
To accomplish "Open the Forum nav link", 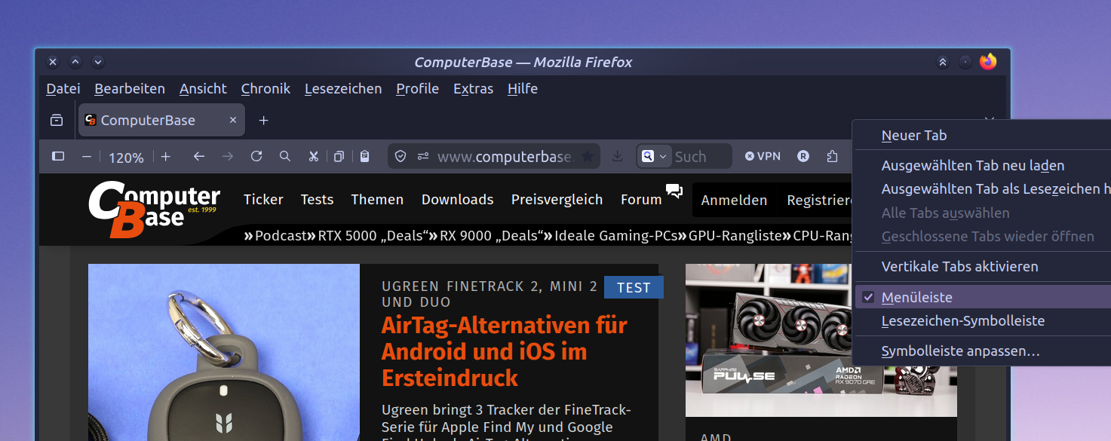I will click(641, 200).
